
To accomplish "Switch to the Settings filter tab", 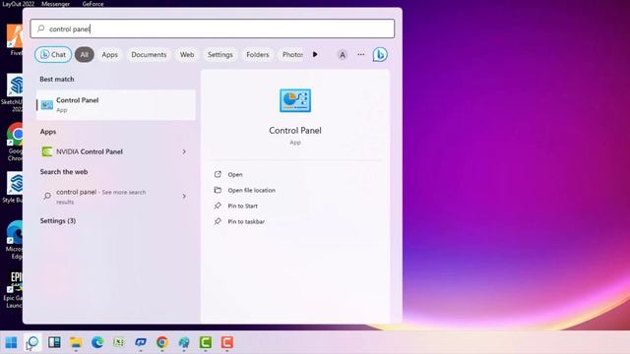I will 220,55.
